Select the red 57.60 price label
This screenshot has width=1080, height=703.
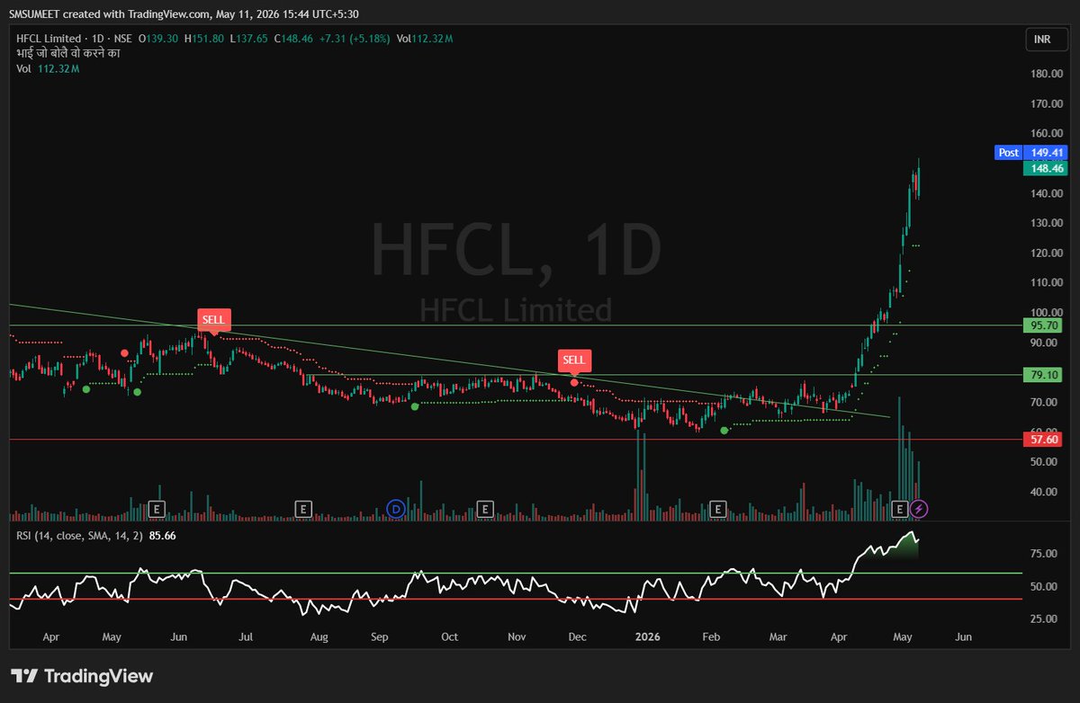click(x=1041, y=439)
